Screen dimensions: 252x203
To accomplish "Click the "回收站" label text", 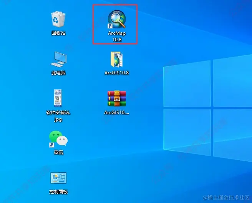I will pos(58,33).
